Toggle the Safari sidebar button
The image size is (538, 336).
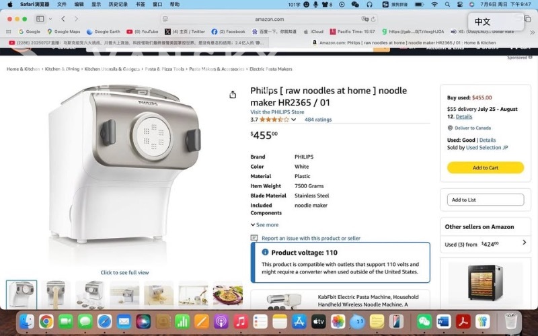tap(40, 19)
